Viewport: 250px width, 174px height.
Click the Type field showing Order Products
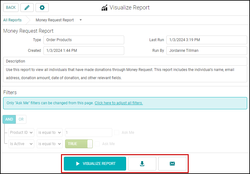[84, 40]
